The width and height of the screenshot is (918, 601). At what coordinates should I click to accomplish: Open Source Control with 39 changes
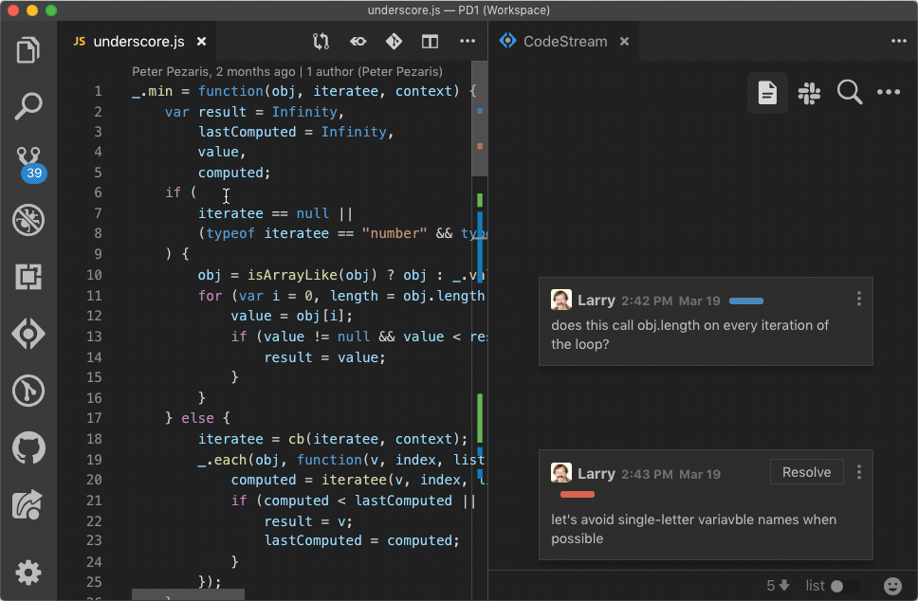pos(29,164)
